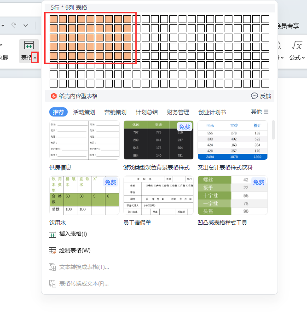Click the 反馈 feedback link

pos(261,96)
